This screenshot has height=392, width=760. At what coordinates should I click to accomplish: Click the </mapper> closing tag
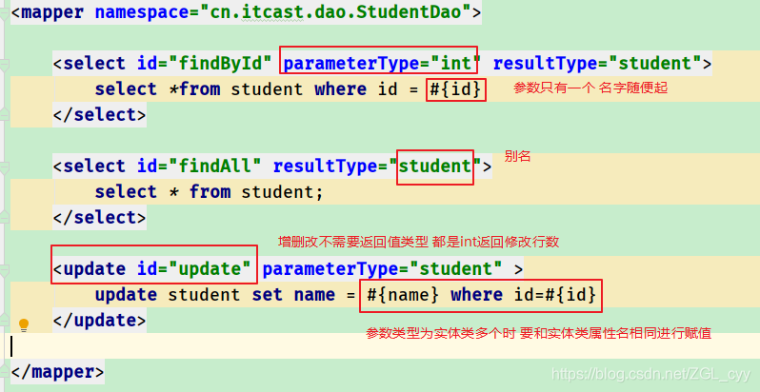[57, 372]
